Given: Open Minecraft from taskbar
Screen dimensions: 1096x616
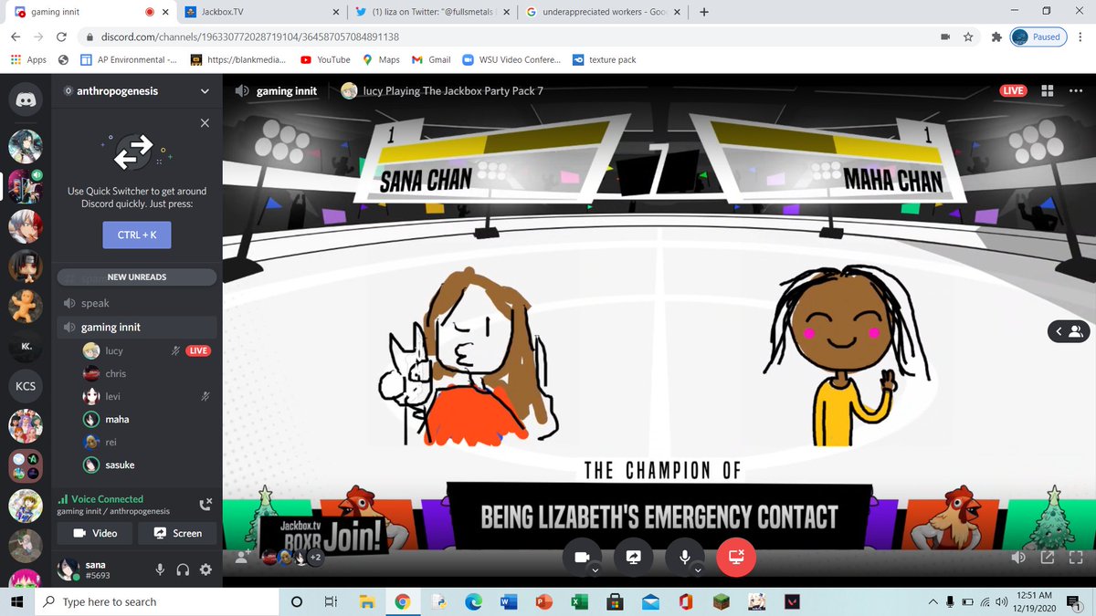Looking at the screenshot, I should tap(721, 601).
